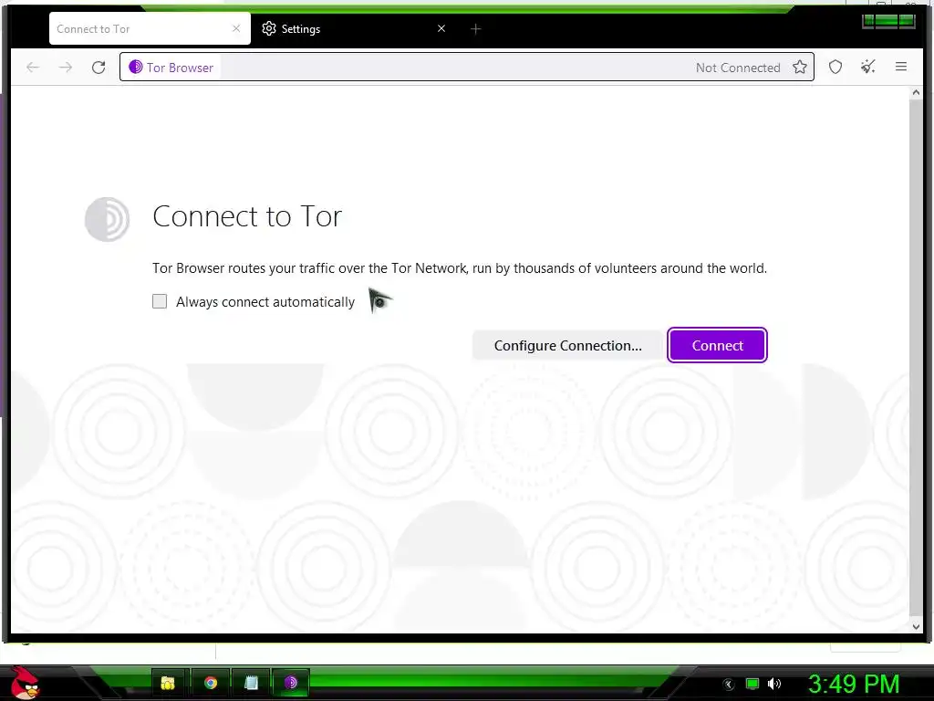Open the Angry Birds start button

(x=25, y=683)
